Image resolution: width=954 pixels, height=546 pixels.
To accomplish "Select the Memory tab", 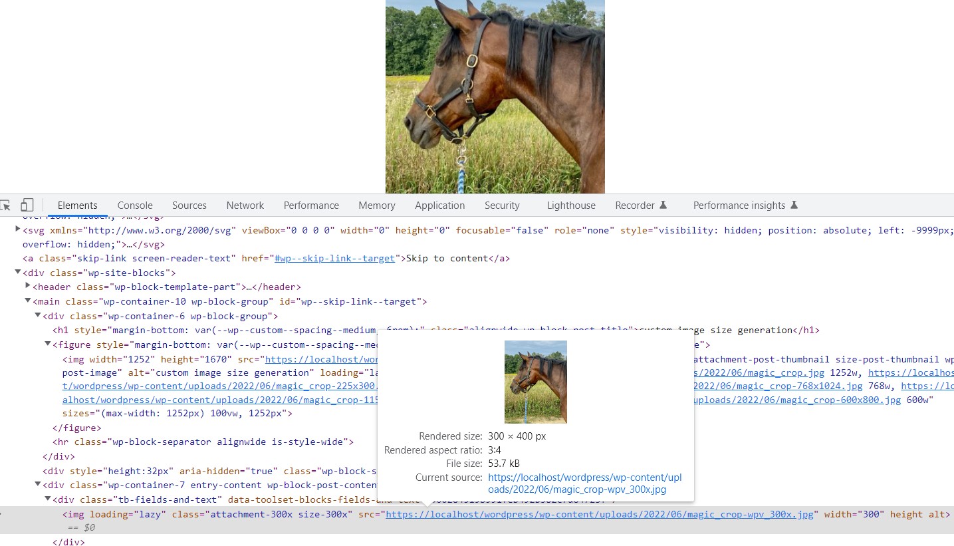I will point(377,205).
